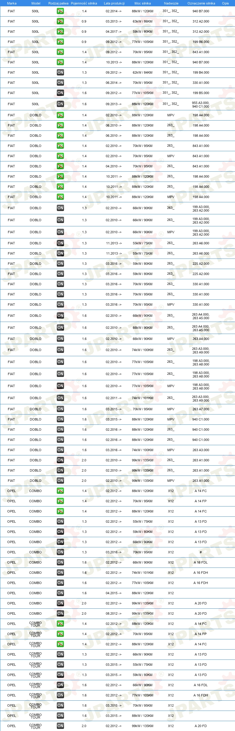Click engine code cell 199 B4.000
This screenshot has height=731, width=235.
point(201,72)
